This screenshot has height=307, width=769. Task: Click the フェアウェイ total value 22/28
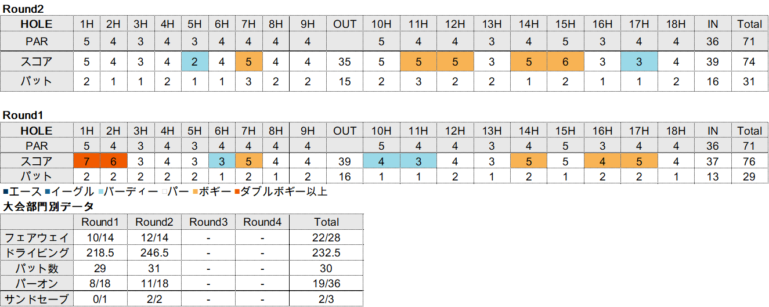tap(326, 237)
